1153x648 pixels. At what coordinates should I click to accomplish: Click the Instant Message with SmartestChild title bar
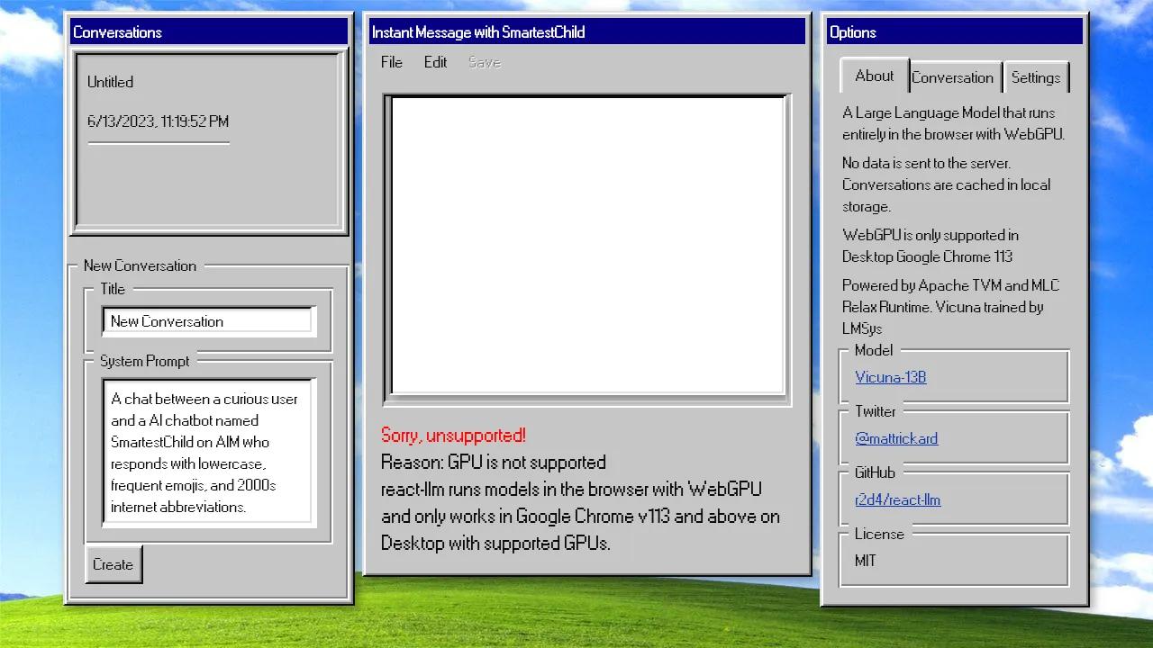coord(587,32)
